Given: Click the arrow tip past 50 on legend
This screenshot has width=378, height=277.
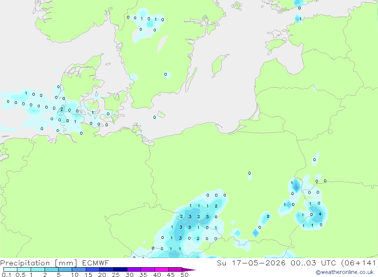Looking at the screenshot, I should coord(189,270).
